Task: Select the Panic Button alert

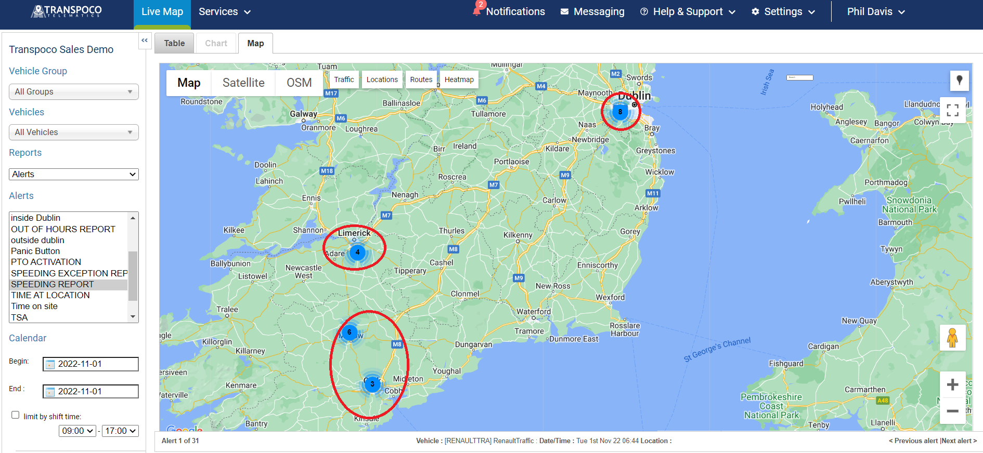Action: coord(68,251)
